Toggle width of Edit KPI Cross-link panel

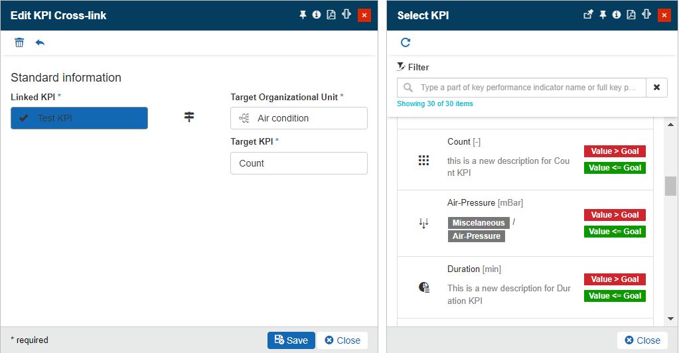point(346,15)
